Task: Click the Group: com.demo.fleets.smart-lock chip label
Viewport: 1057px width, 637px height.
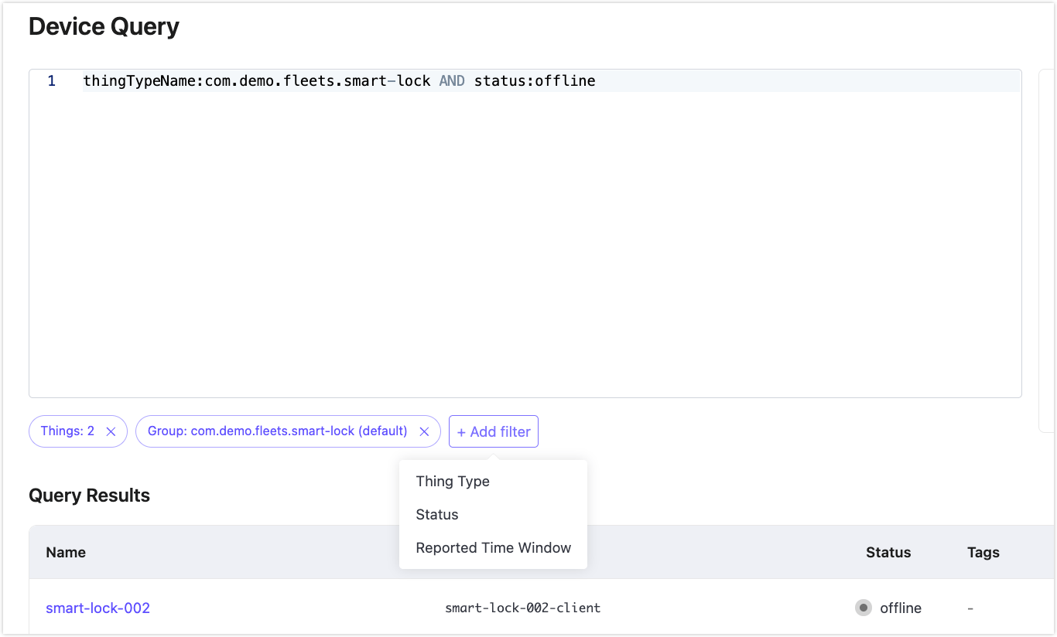Action: 277,431
